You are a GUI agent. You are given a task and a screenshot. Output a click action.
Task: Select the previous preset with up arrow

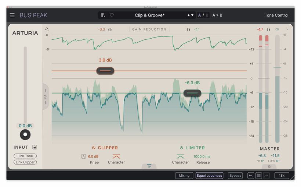(189, 15)
